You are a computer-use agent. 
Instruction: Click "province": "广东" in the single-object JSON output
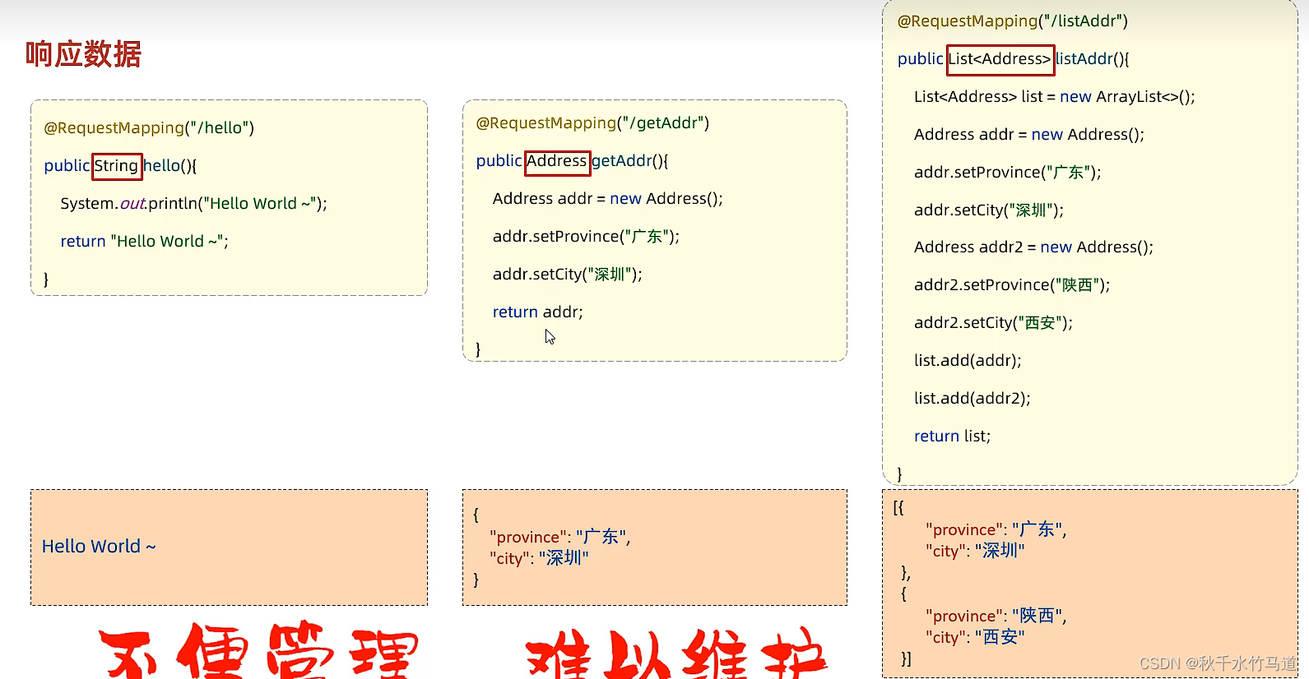tap(559, 537)
